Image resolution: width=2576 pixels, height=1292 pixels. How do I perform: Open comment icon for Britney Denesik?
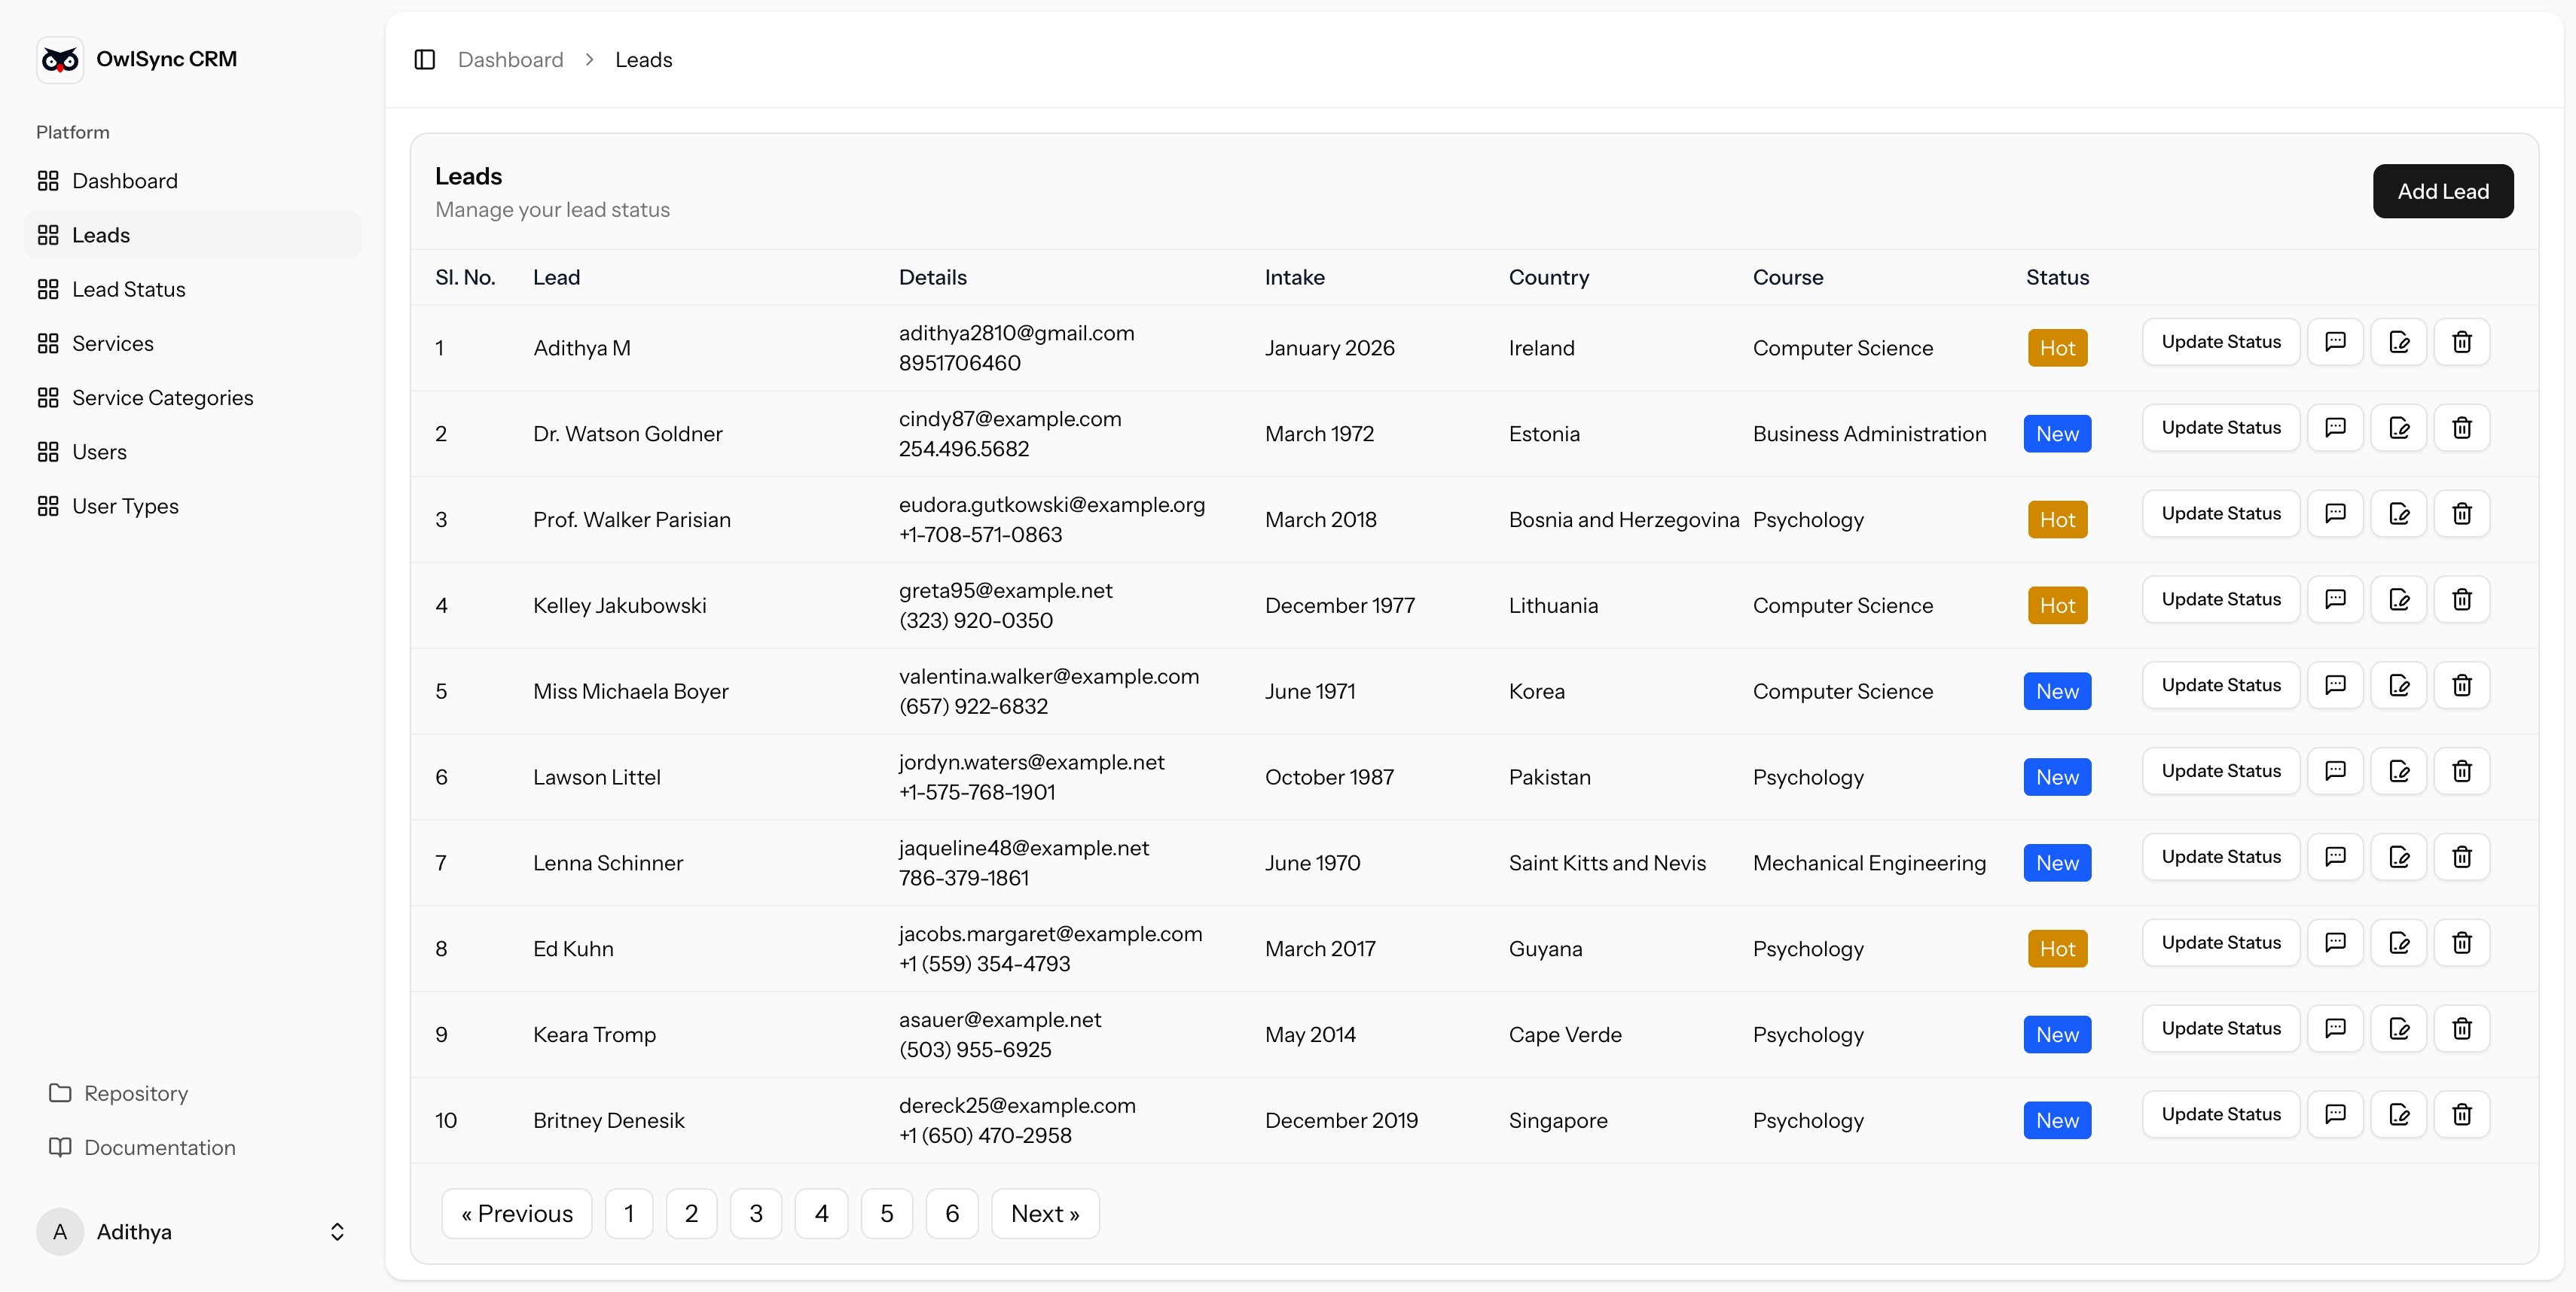tap(2335, 1115)
